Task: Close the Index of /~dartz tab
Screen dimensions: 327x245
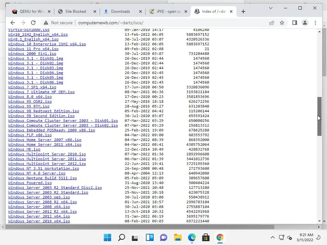Action: tap(231, 11)
